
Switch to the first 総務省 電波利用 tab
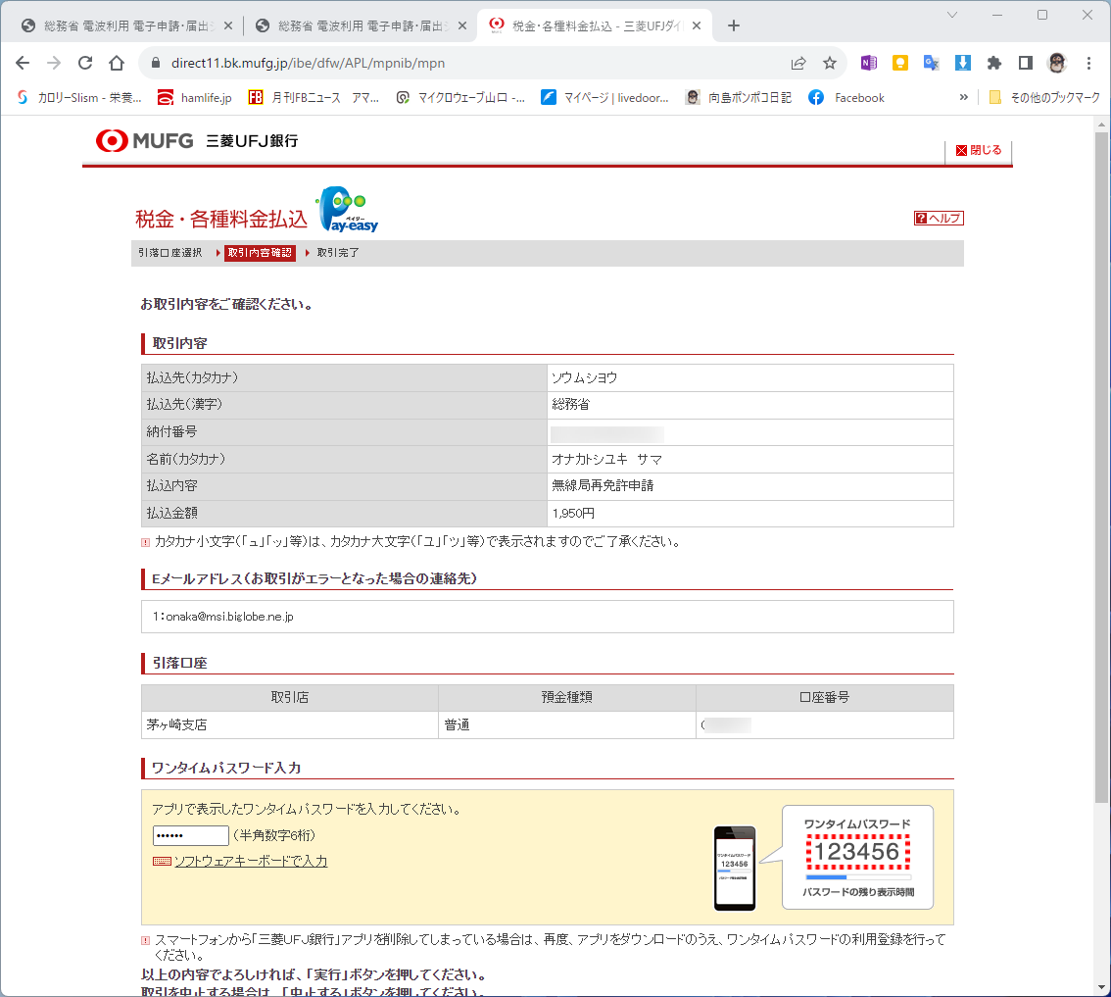coord(126,25)
